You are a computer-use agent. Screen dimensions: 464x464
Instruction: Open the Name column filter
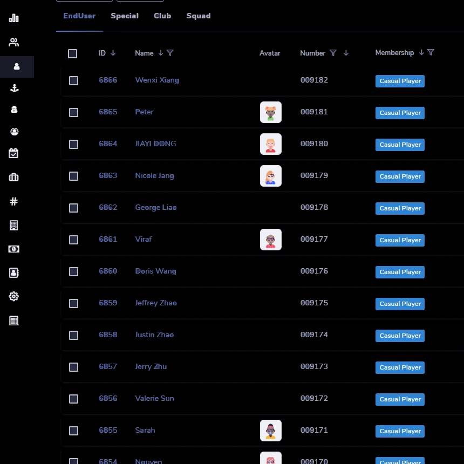pos(170,53)
